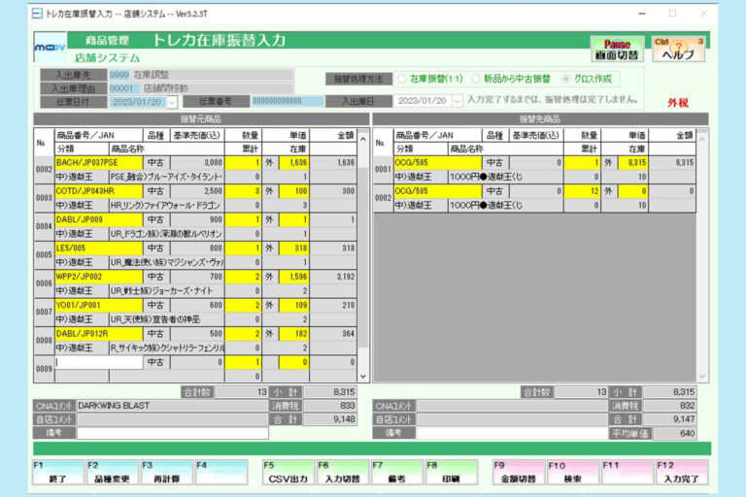Click left 備考 input field
Image resolution: width=746 pixels, height=497 pixels.
[x=173, y=433]
